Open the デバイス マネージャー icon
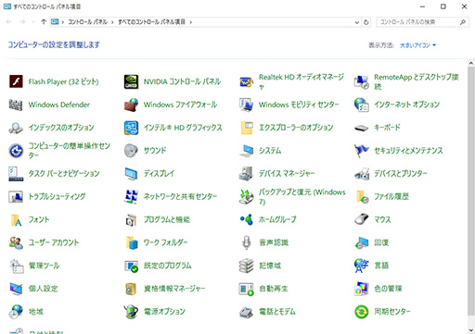This screenshot has width=475, height=334. 246,174
